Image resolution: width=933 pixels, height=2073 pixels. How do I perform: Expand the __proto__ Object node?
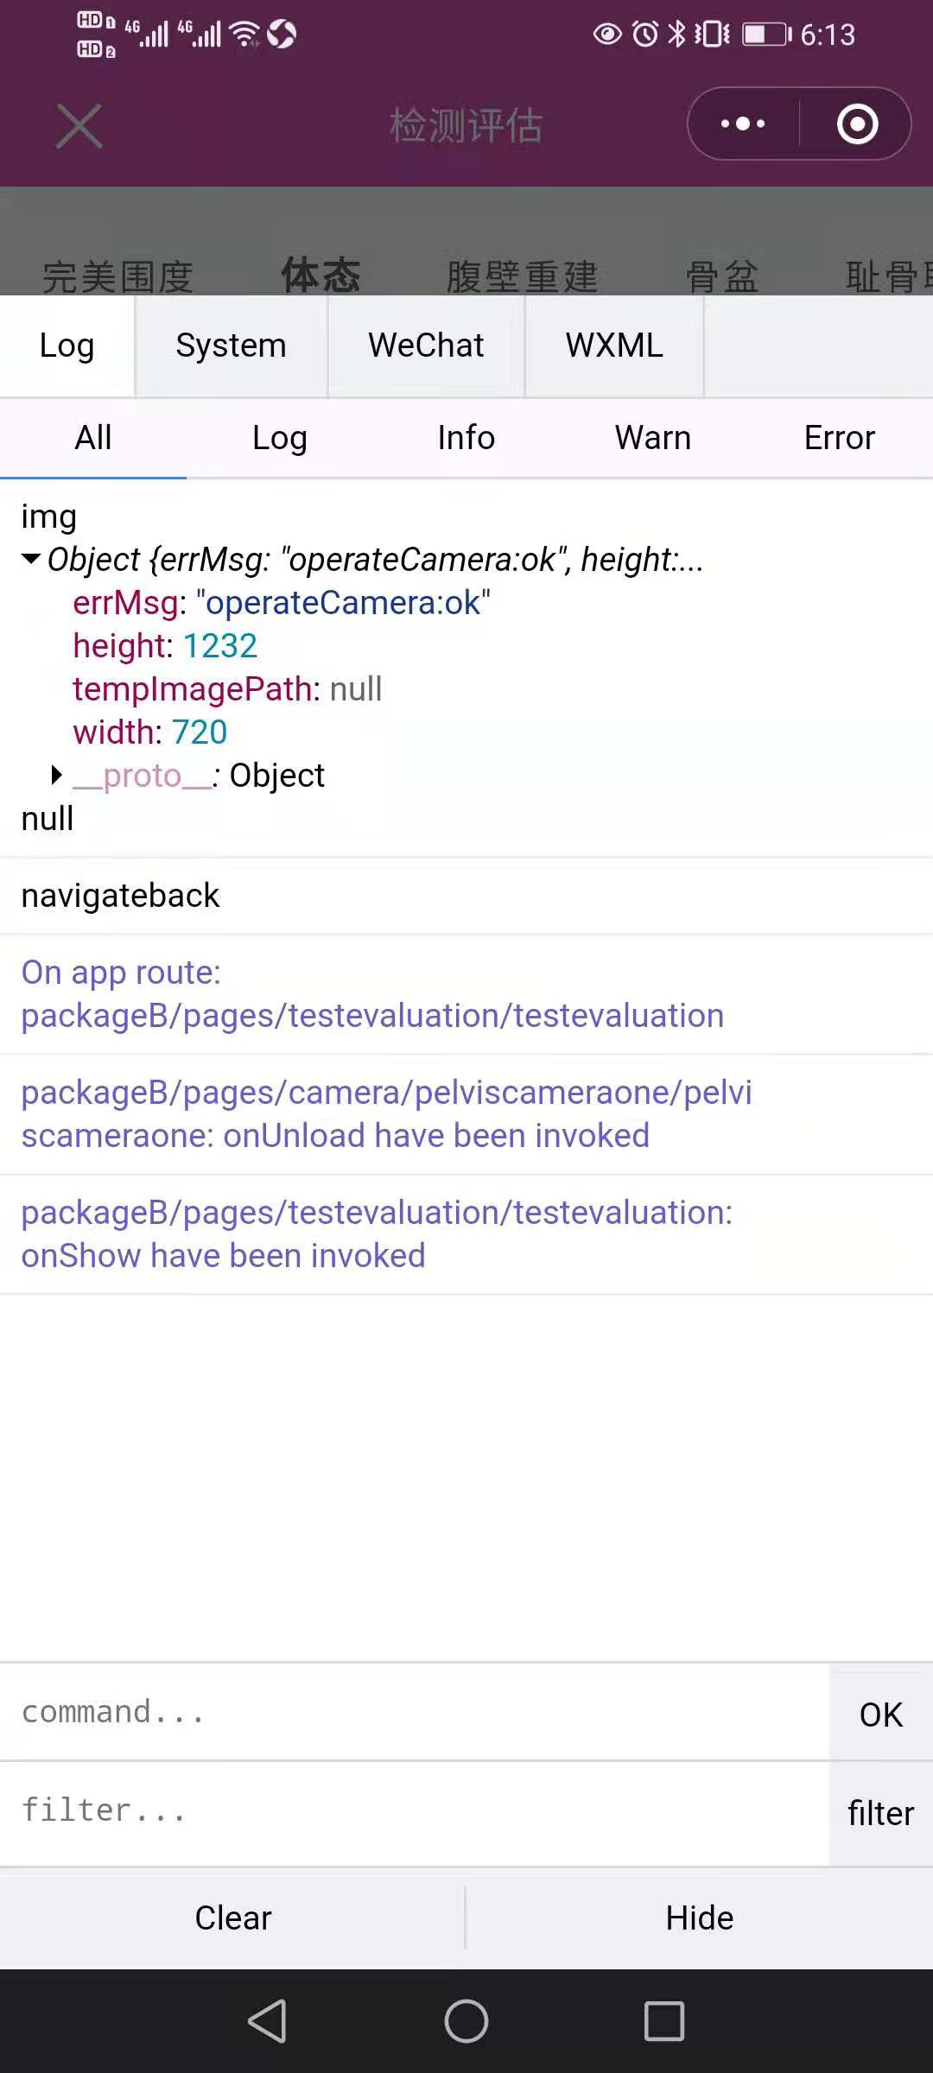tap(57, 775)
